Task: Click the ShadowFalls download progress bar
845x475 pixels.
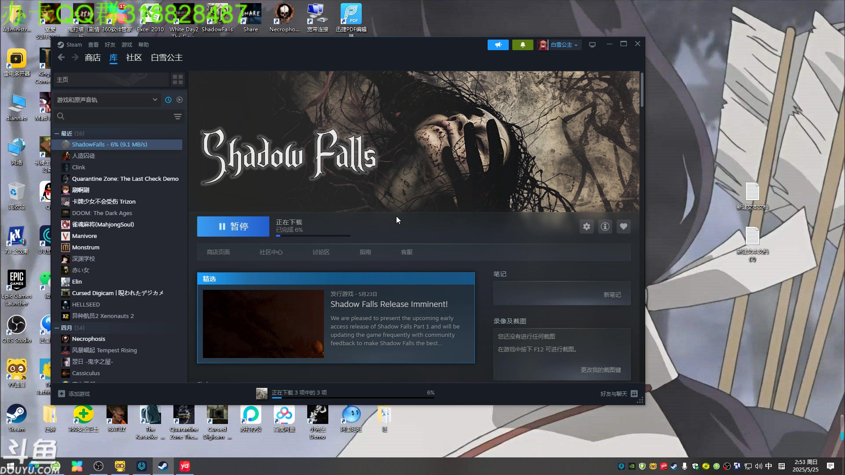Action: [313, 236]
